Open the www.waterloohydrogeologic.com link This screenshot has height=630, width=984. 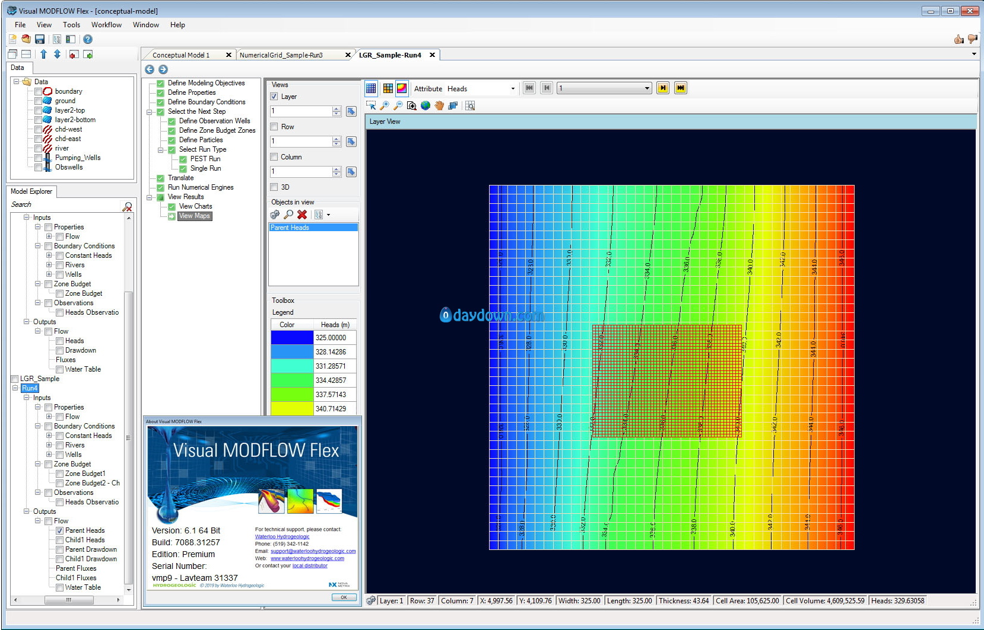point(307,558)
